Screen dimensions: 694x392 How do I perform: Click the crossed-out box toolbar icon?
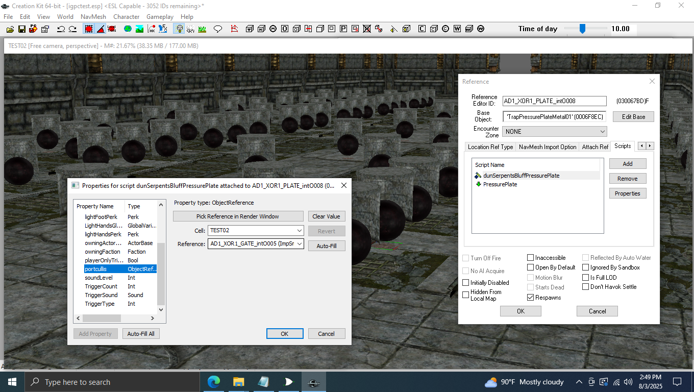[367, 29]
